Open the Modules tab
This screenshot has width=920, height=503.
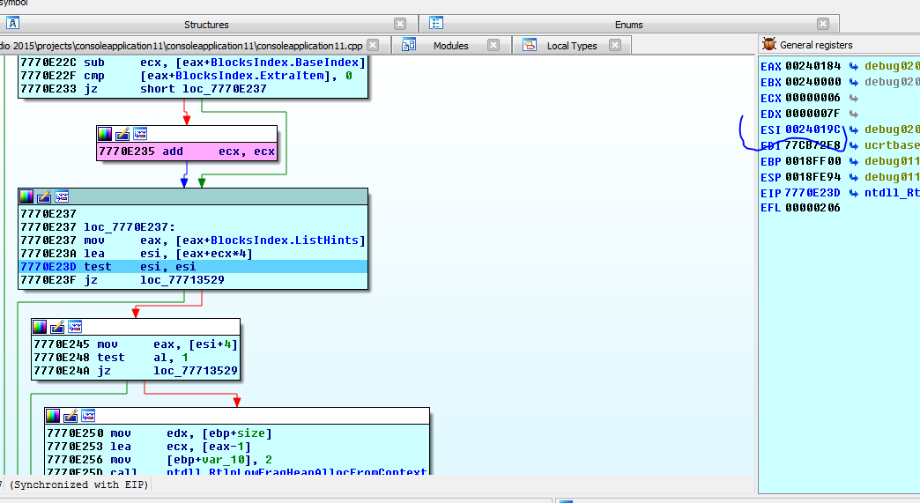[x=450, y=46]
